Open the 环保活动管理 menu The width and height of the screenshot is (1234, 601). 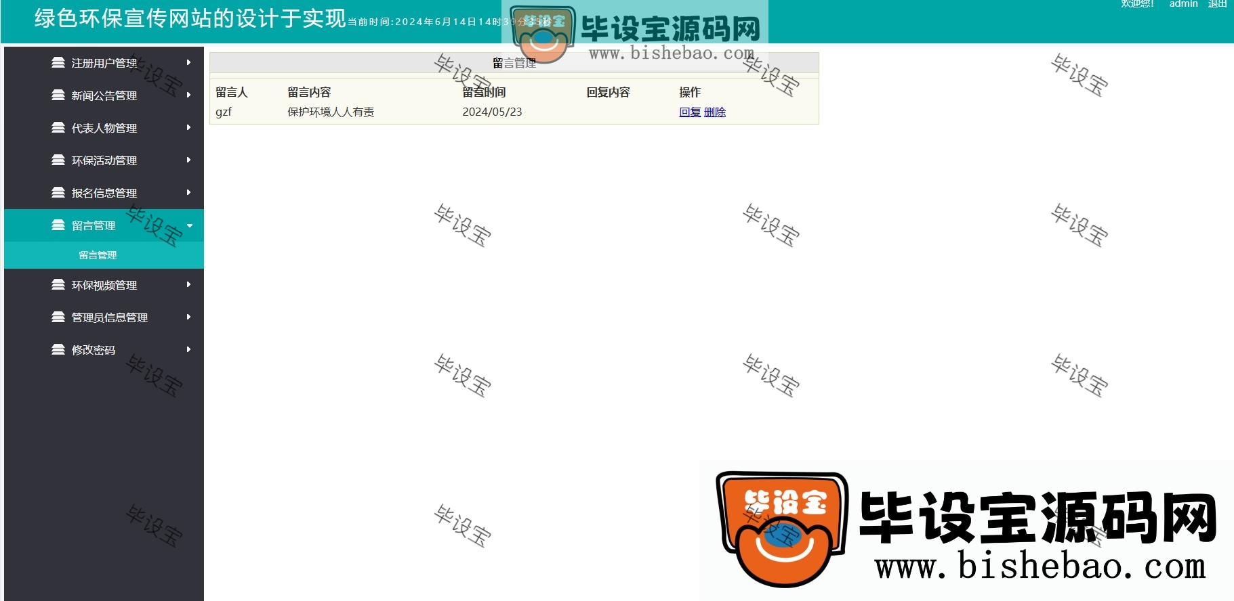[x=104, y=160]
